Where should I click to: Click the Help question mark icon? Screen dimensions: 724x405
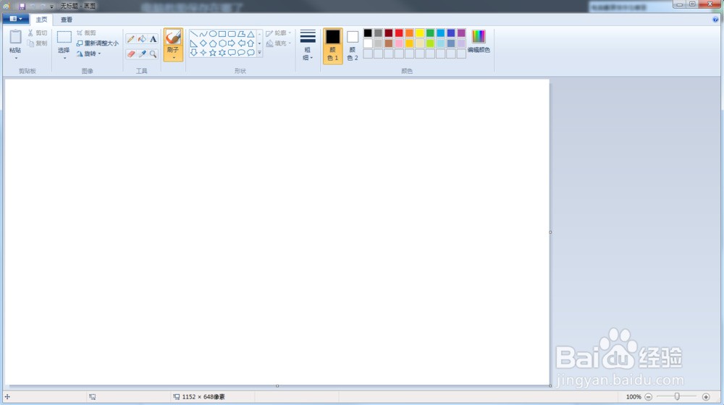click(715, 20)
